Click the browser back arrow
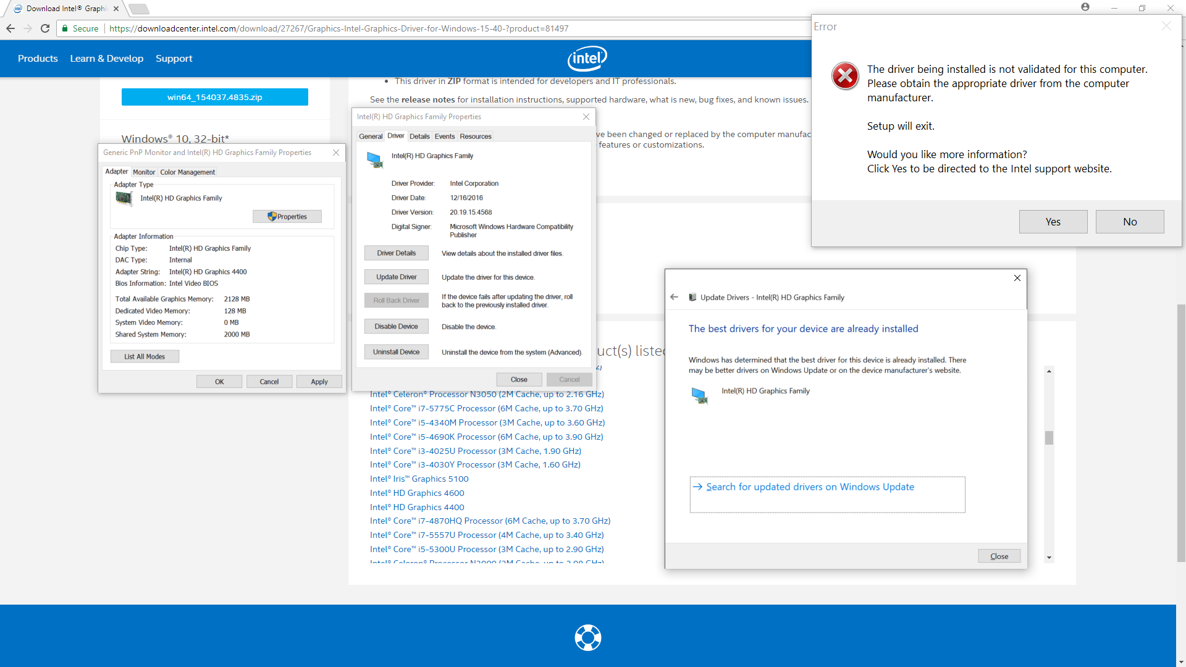1186x667 pixels. [x=11, y=28]
